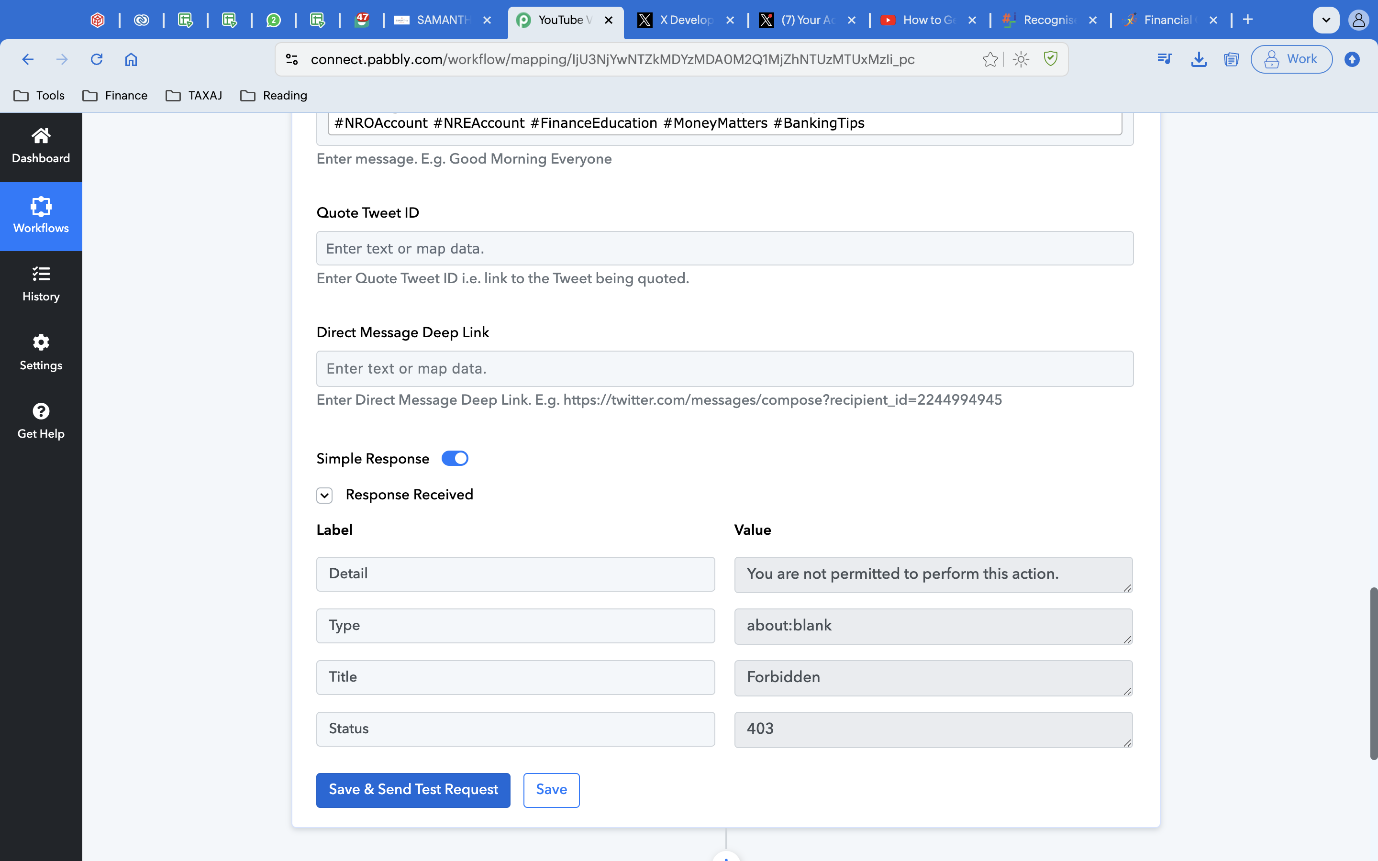
Task: Click the about:blank value box
Action: pos(933,627)
